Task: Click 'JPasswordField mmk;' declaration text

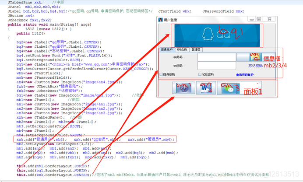Action: (x=223, y=11)
